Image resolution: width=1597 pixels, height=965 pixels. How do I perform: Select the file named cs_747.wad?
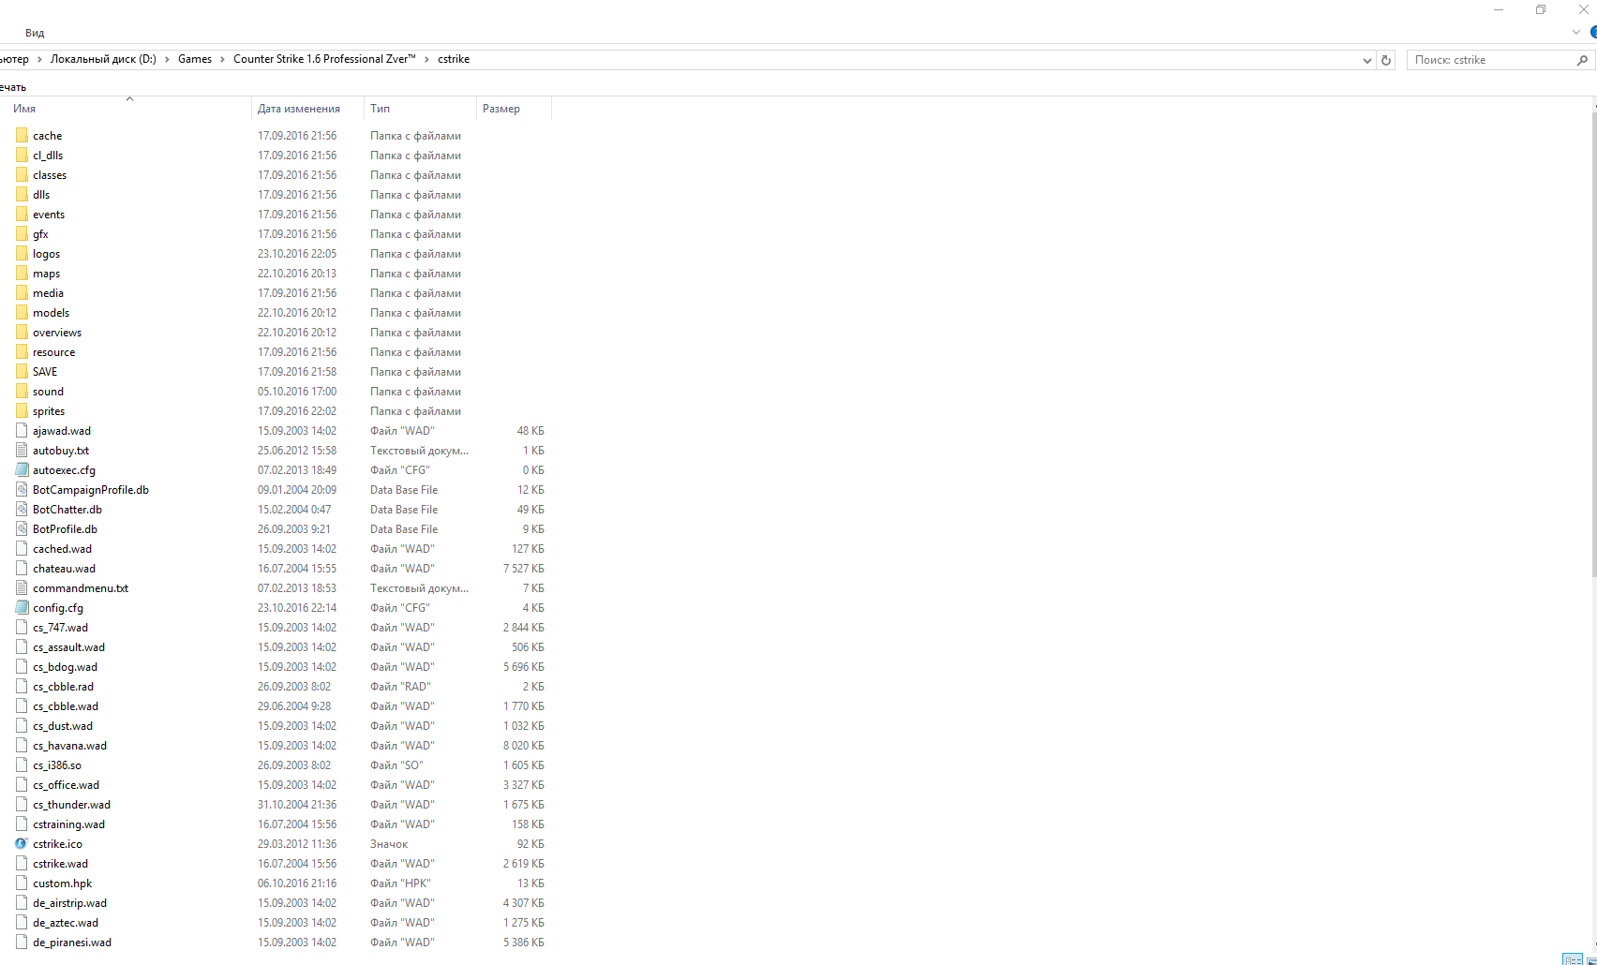click(60, 628)
